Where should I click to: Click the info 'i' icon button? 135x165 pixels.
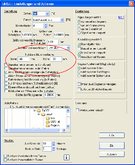(66, 157)
